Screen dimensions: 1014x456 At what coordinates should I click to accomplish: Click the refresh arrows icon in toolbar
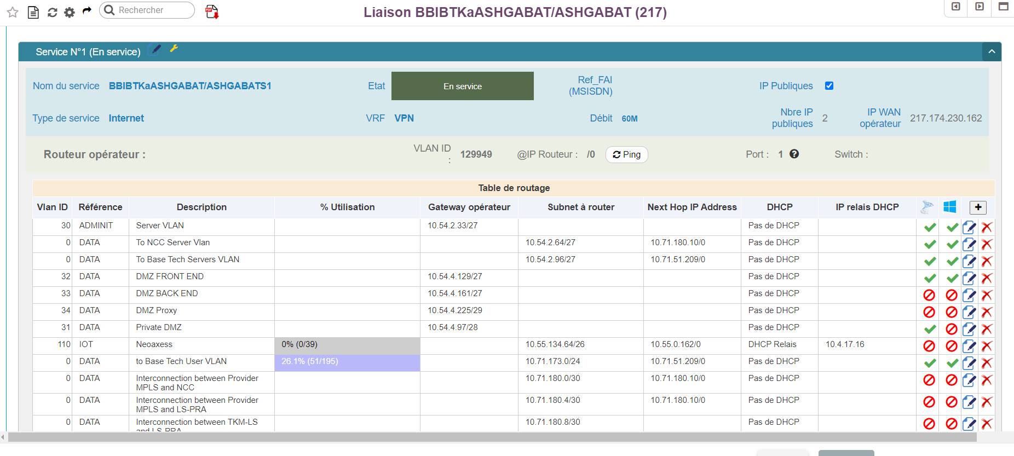point(53,12)
